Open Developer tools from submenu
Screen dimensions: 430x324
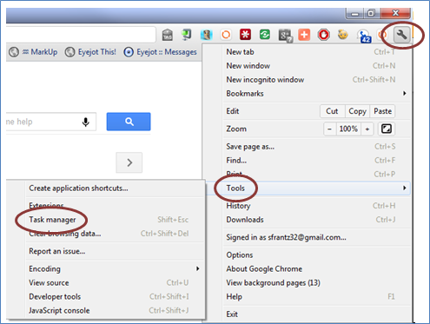[x=115, y=296]
